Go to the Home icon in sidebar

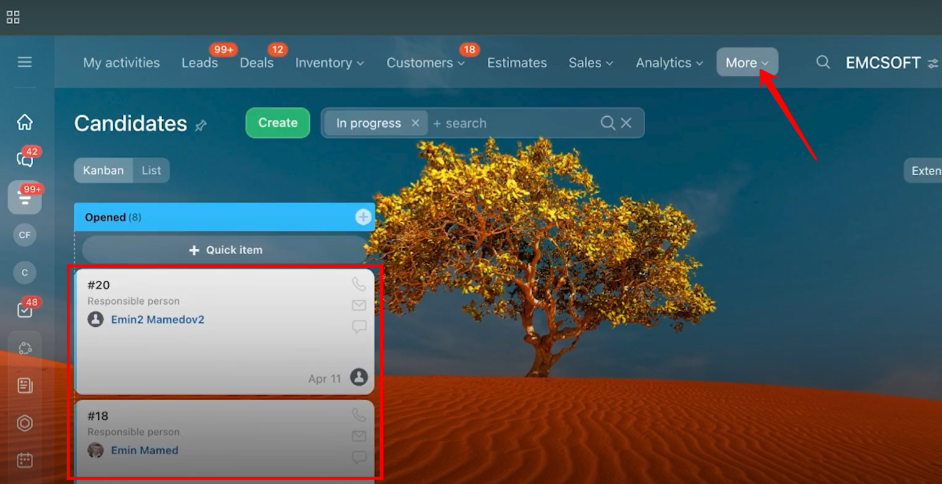(x=25, y=122)
